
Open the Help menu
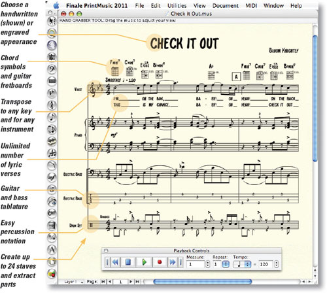(296, 6)
